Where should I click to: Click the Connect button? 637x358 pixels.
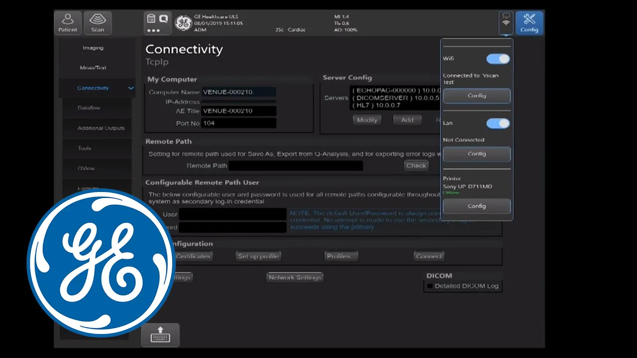tap(429, 256)
